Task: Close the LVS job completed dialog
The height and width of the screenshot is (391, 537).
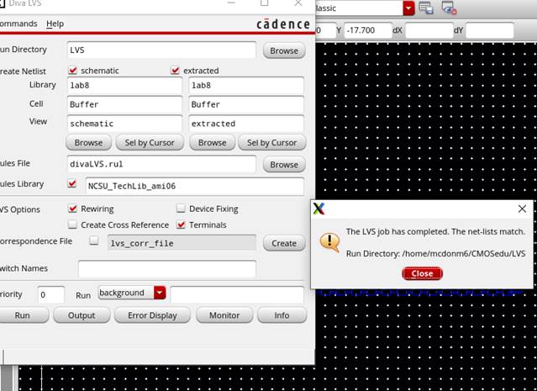Action: [422, 273]
